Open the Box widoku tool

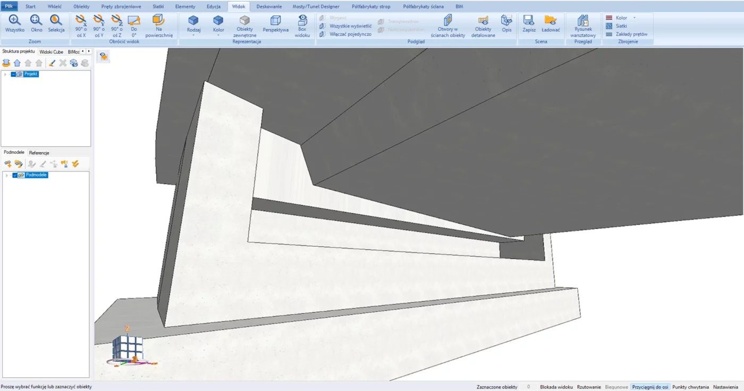(x=302, y=25)
